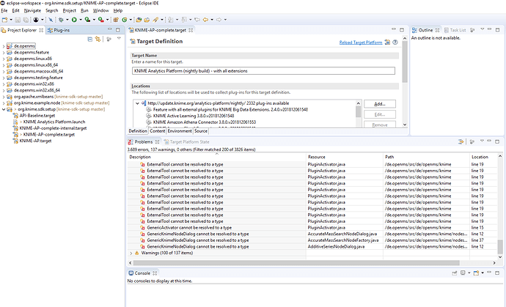Expand the de.openms project

coord(4,46)
